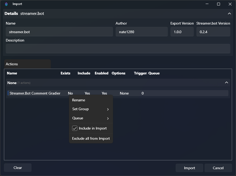
Task: Click the Name field showing streamer.bot
Action: coord(59,32)
